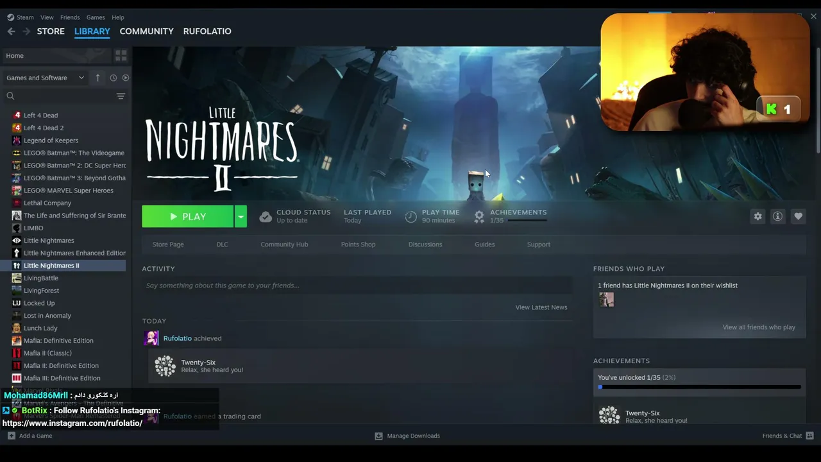This screenshot has width=821, height=462.
Task: Click the Lunch Lady game icon
Action: 17,328
